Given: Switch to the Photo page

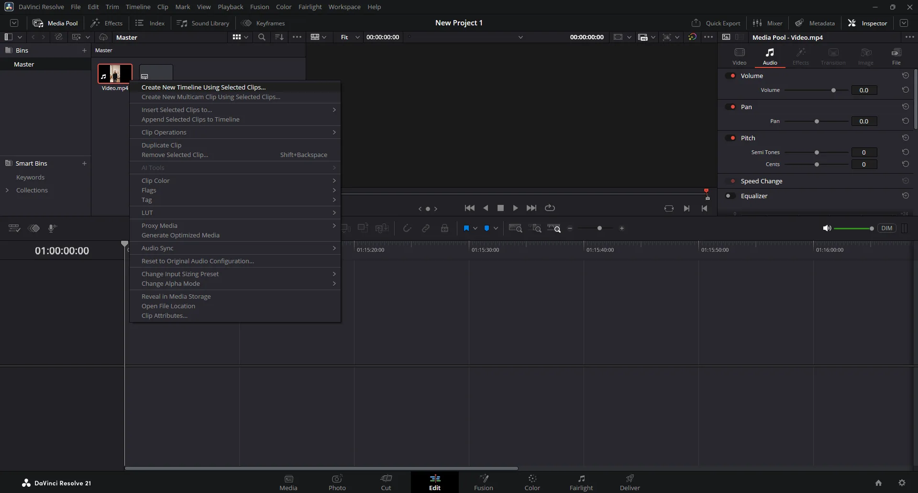Looking at the screenshot, I should tap(337, 482).
